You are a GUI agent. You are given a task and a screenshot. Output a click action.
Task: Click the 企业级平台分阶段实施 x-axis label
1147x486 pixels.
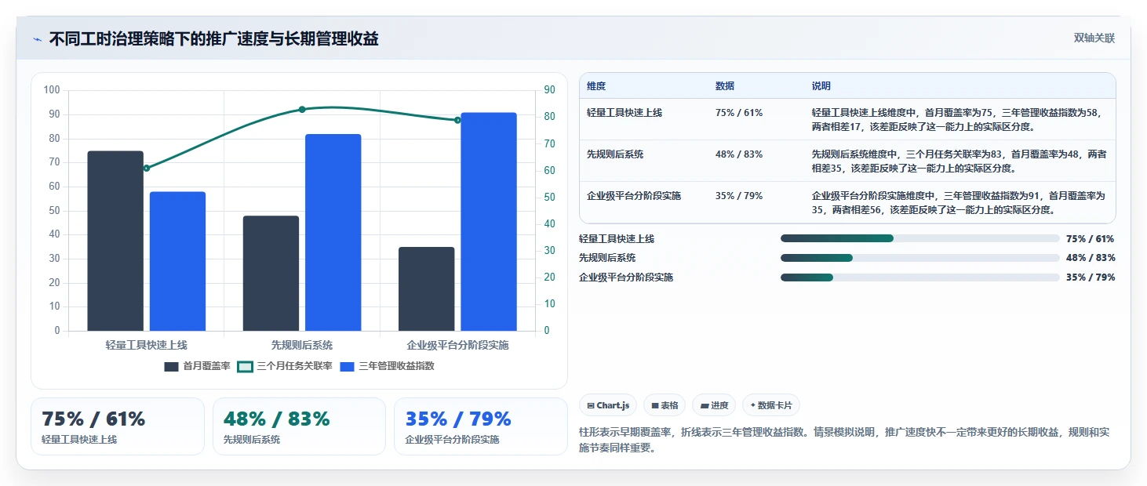[x=457, y=345]
